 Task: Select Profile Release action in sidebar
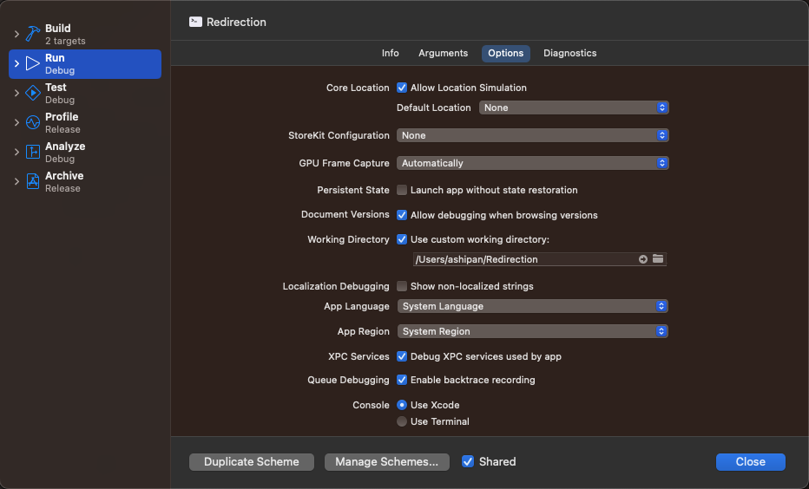85,122
